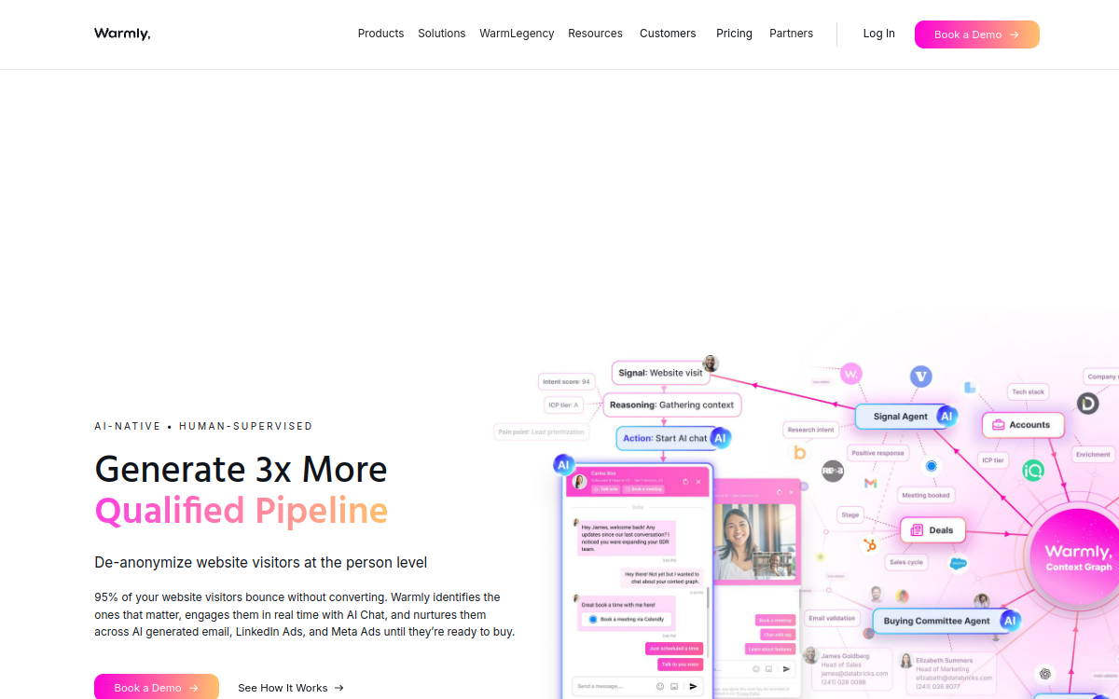The width and height of the screenshot is (1119, 699).
Task: Click Book a Demo in the header
Action: point(976,34)
